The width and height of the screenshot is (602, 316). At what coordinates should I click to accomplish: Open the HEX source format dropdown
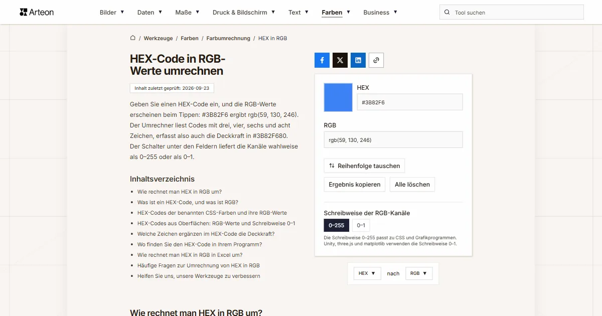(367, 273)
